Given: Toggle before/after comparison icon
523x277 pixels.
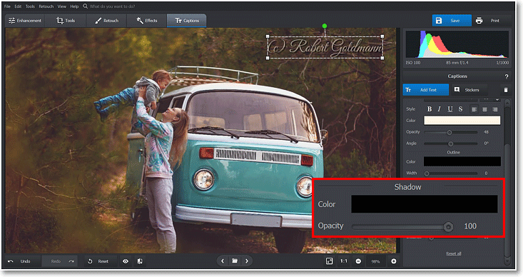Looking at the screenshot, I should point(140,261).
